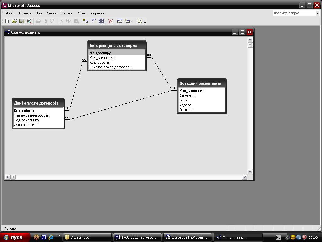Type in the Введите вопрос field
This screenshot has height=242, width=322.
tap(294, 13)
